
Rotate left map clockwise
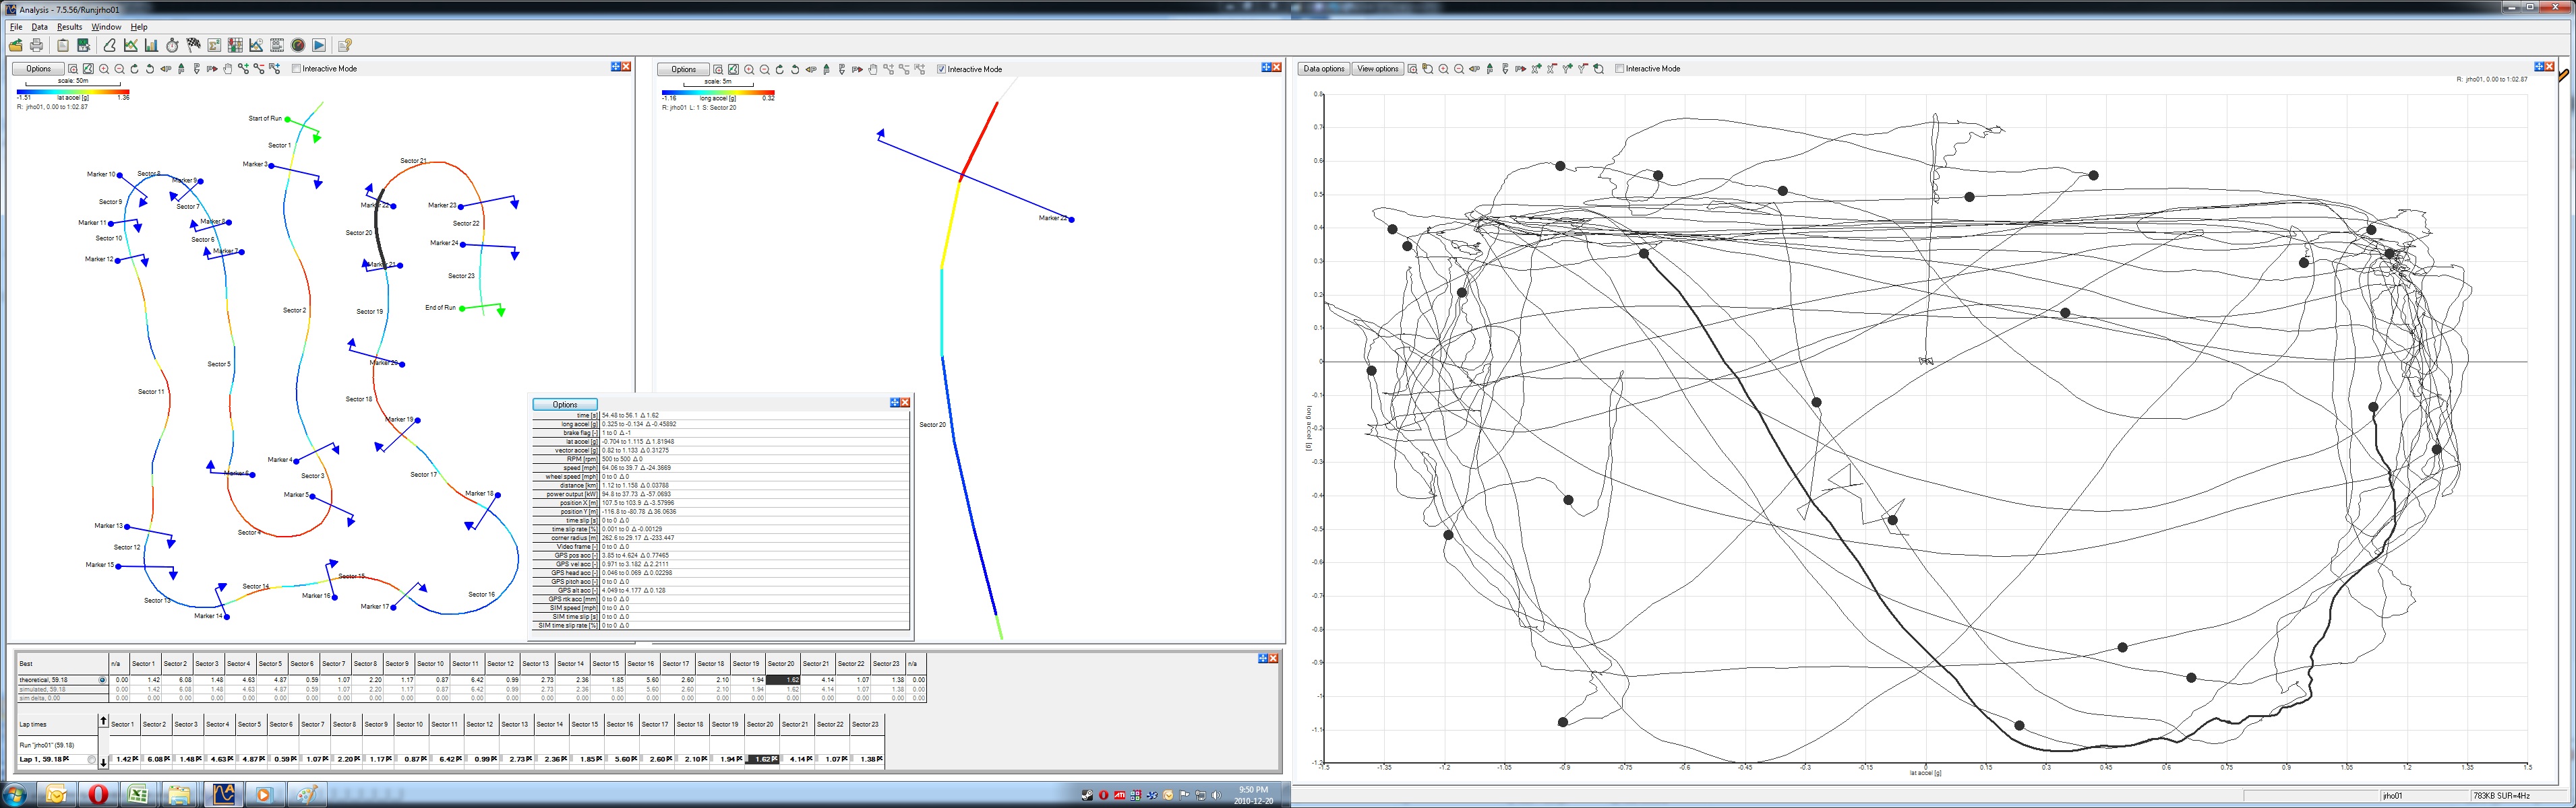pos(135,69)
